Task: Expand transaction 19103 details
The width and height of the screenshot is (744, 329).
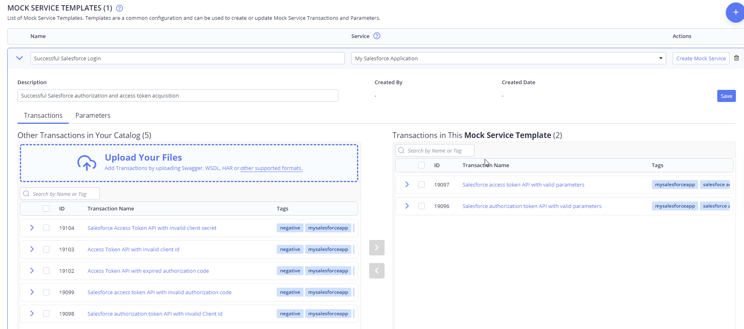Action: coord(32,249)
